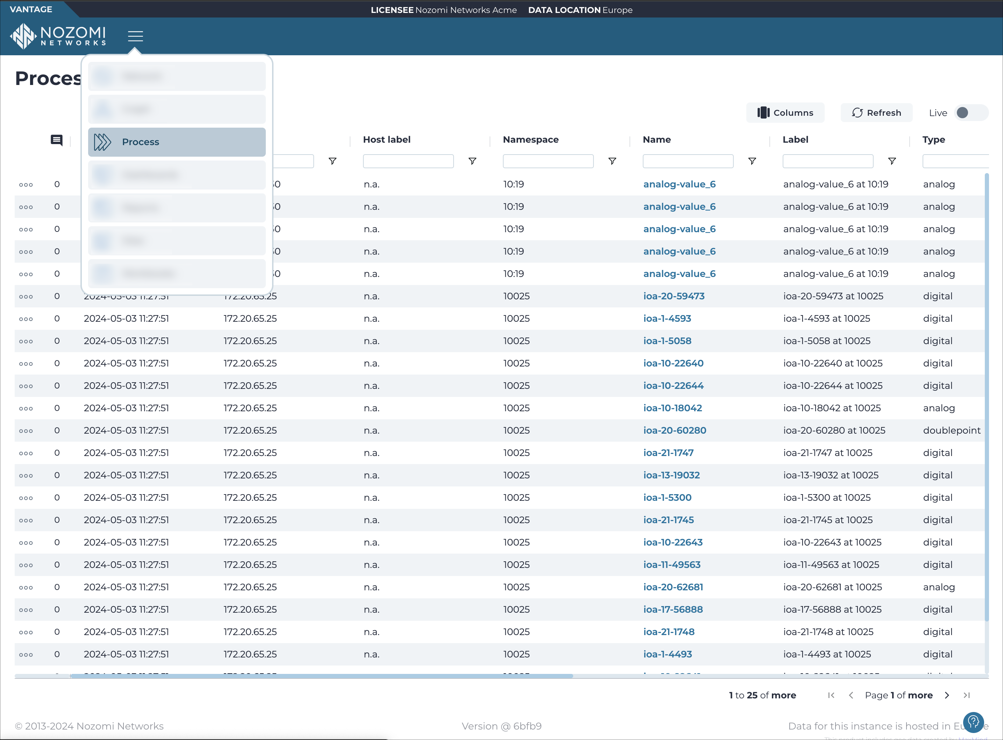Refresh the process table
1003x740 pixels.
coord(876,112)
